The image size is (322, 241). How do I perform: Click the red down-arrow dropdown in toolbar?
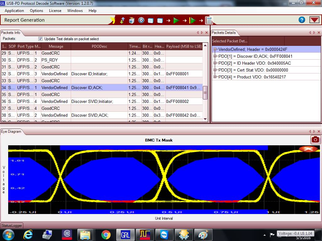[314, 20]
